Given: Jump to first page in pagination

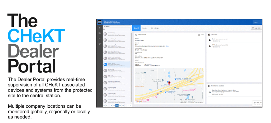Looking at the screenshot, I should tap(104, 105).
